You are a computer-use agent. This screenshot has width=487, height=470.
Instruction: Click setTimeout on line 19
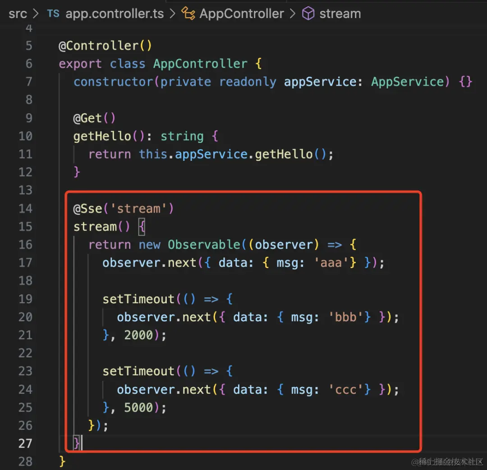(x=138, y=299)
